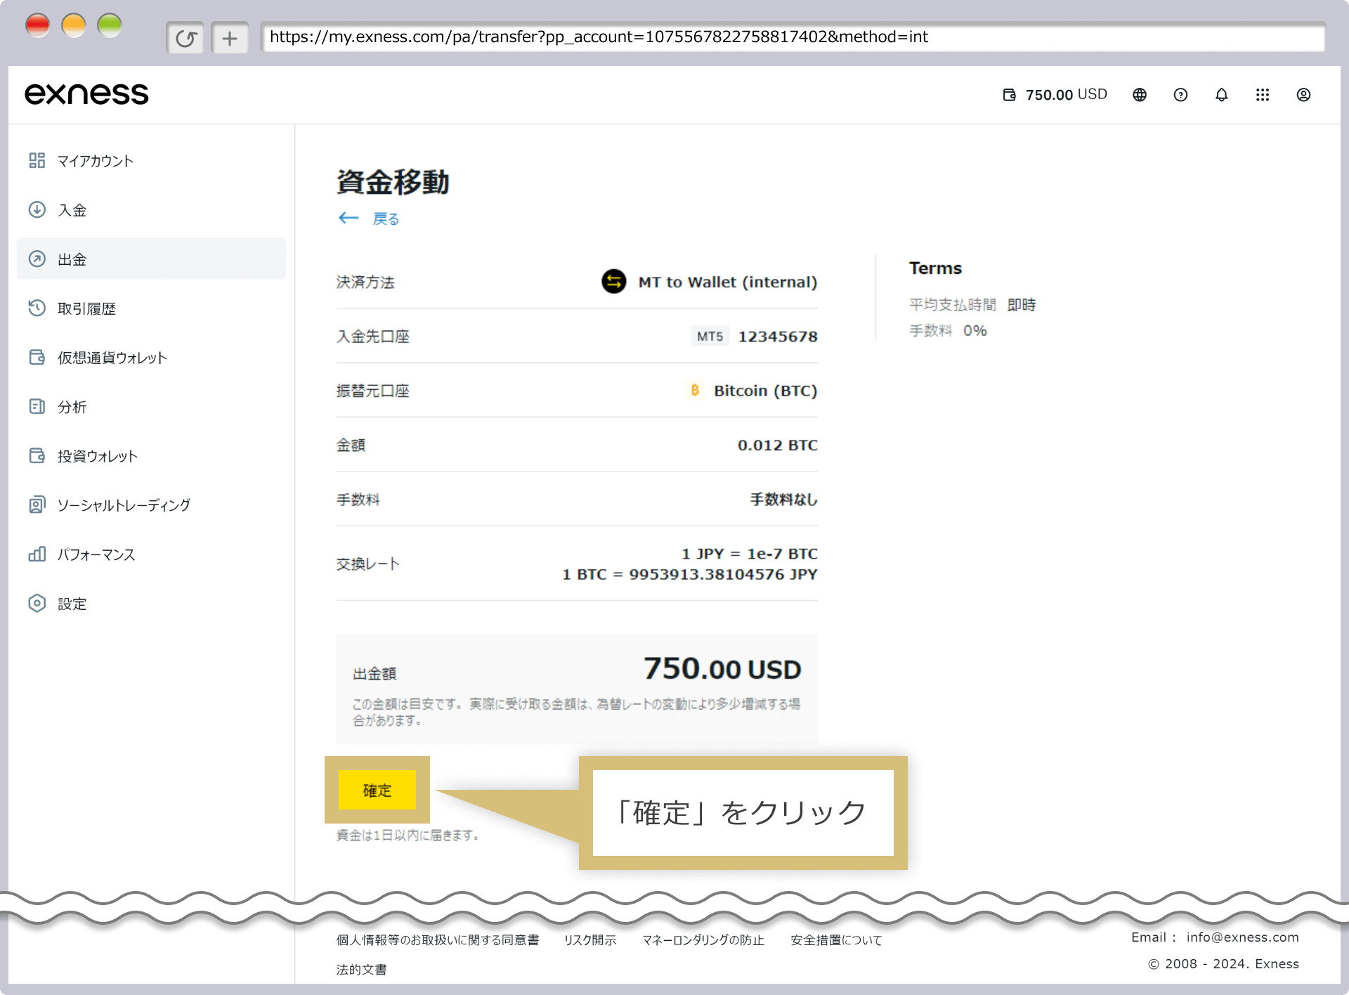Open リスク開示 footer link
Screen dimensions: 1349x995
[x=590, y=940]
